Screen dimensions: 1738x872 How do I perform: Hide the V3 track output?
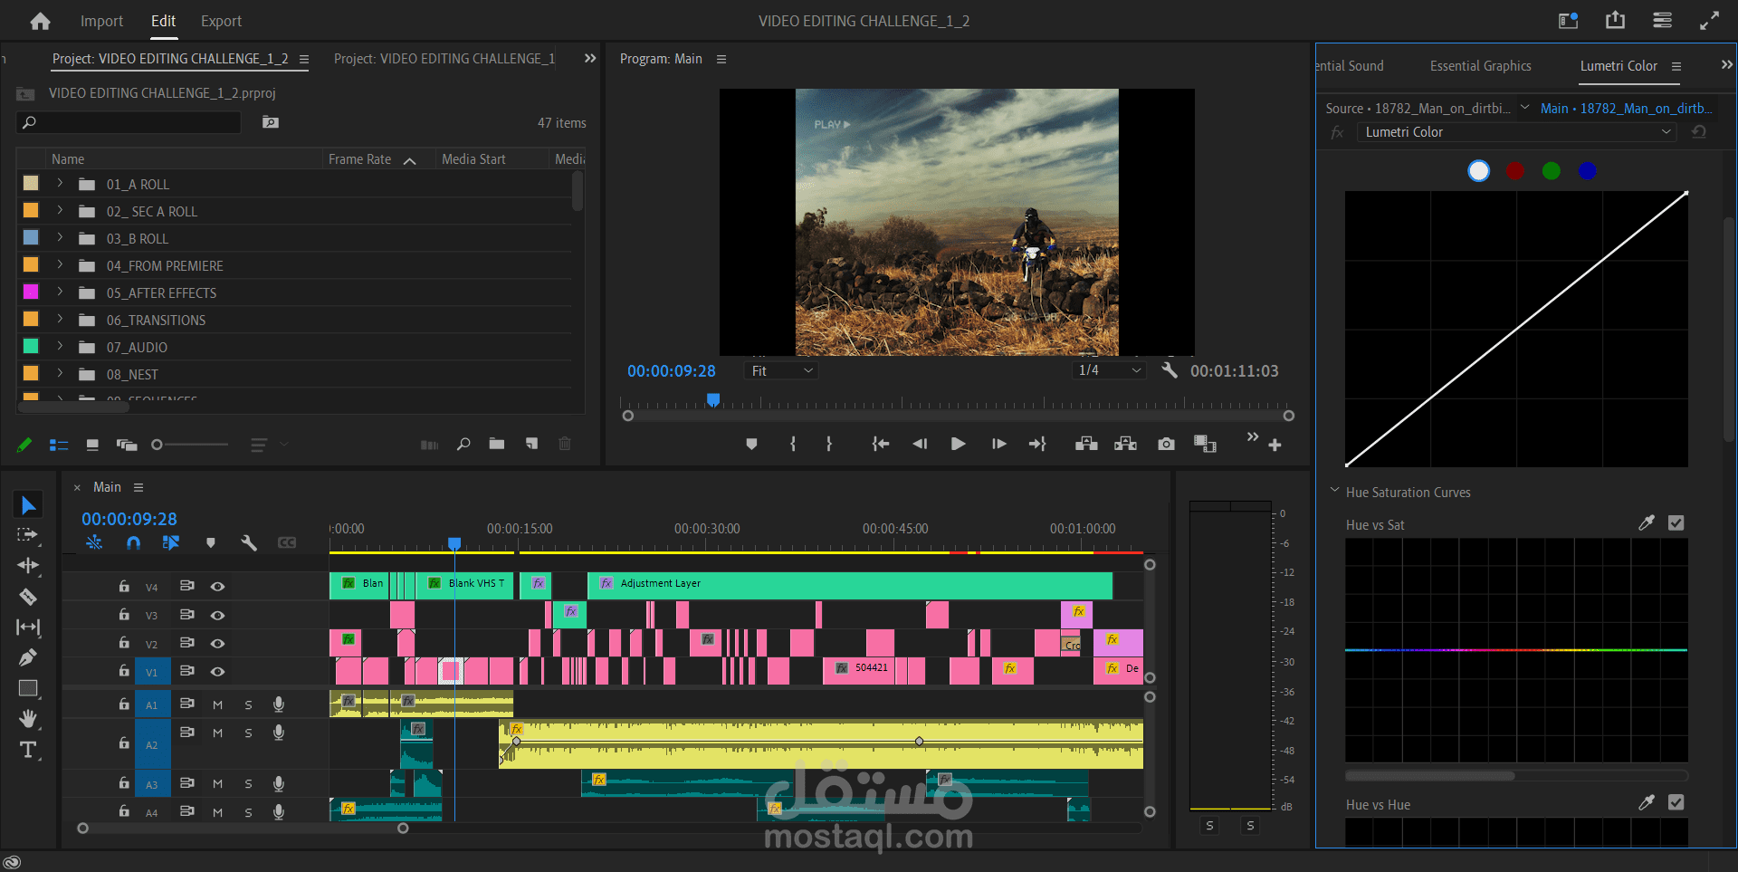coord(217,615)
